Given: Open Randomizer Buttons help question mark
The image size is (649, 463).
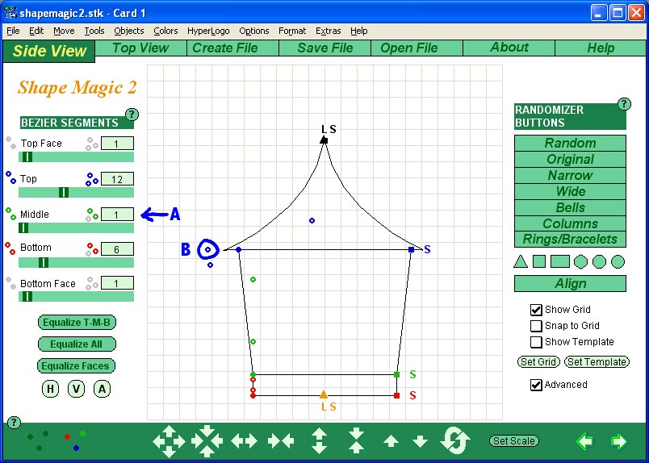Looking at the screenshot, I should coord(624,103).
